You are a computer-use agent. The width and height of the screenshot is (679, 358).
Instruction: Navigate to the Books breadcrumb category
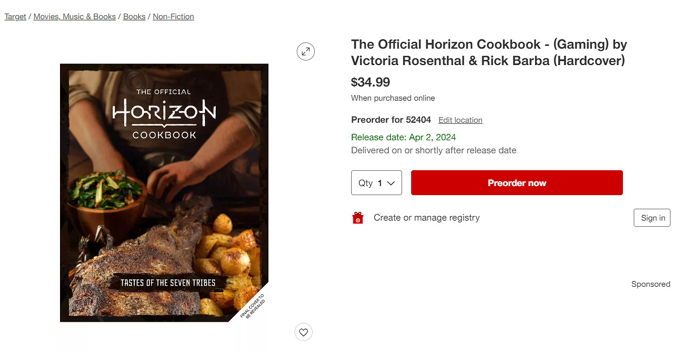click(134, 17)
